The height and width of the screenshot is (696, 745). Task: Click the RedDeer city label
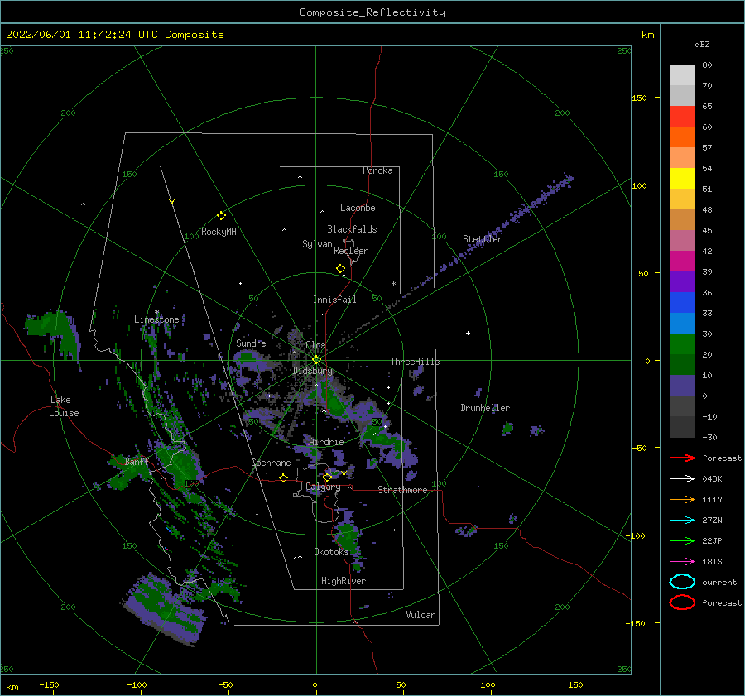coord(351,251)
